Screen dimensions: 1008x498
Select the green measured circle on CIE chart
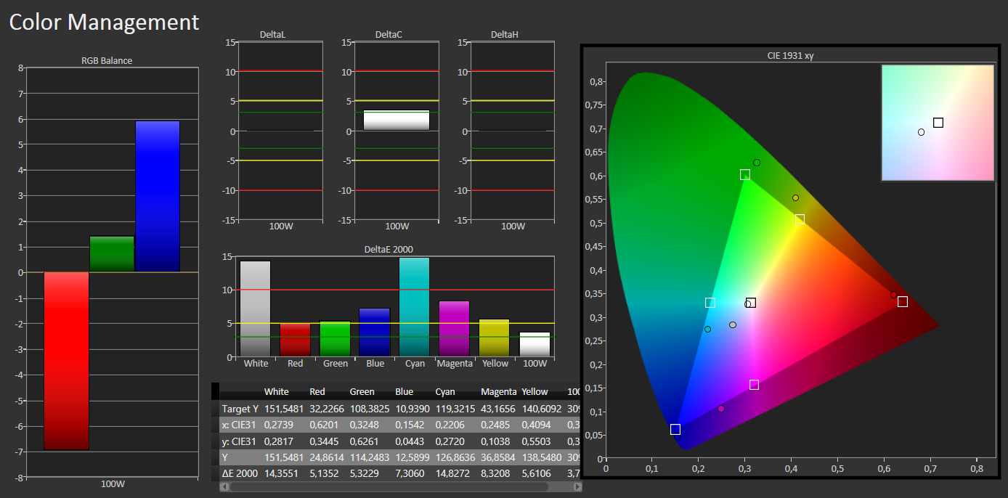click(x=757, y=163)
